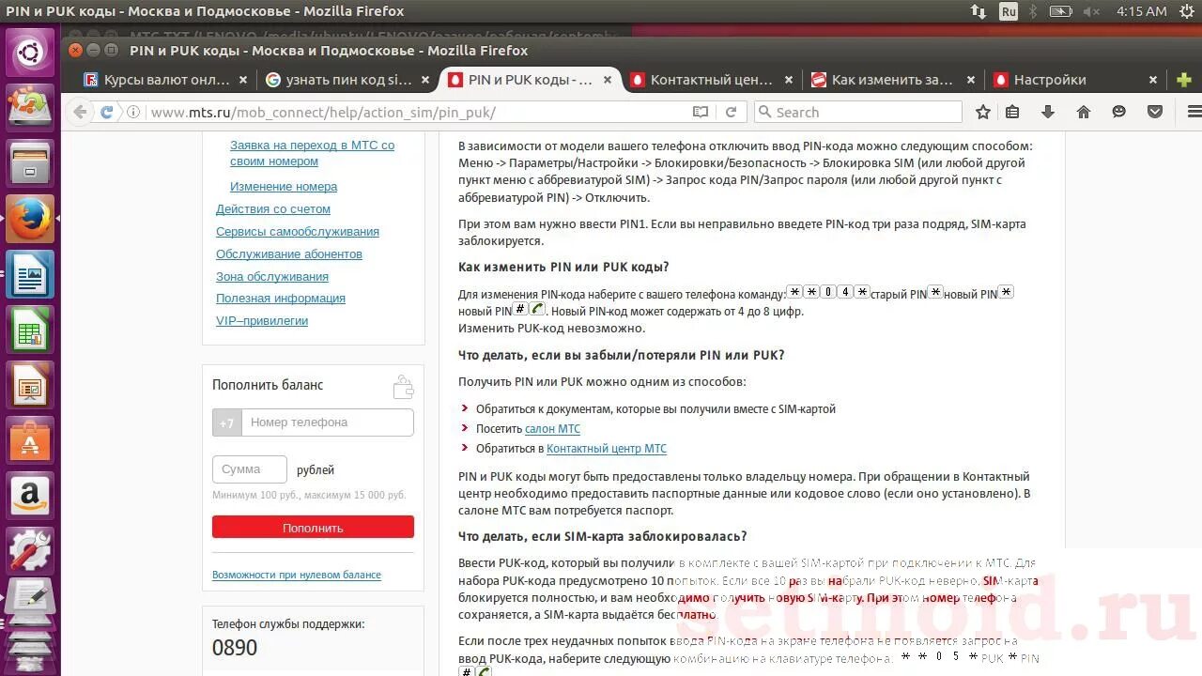Open Ubuntu Software Center icon
1202x676 pixels.
(x=30, y=440)
